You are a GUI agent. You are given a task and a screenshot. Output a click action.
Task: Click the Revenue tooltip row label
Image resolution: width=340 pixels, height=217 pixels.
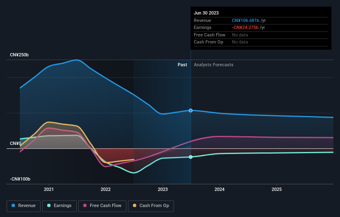tap(203, 20)
